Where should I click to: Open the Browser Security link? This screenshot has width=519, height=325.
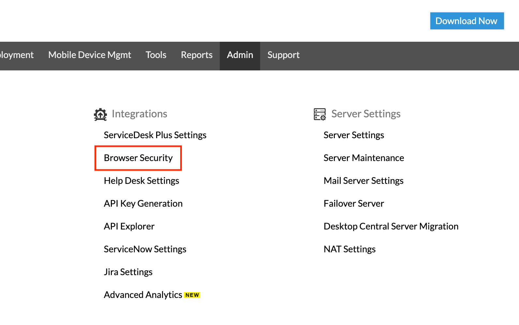138,158
